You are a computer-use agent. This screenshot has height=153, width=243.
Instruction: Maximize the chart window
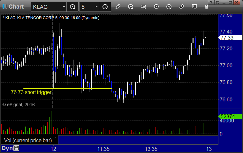point(230,2)
